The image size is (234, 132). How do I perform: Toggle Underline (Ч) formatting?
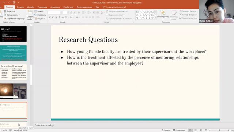(56, 17)
